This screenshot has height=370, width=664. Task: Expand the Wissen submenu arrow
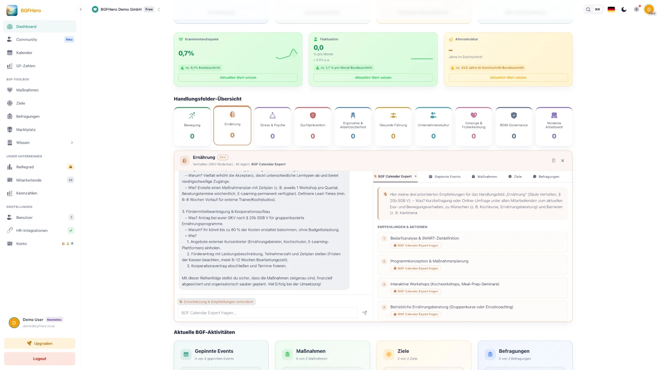click(72, 143)
